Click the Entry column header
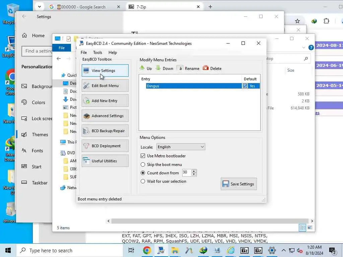 point(190,79)
